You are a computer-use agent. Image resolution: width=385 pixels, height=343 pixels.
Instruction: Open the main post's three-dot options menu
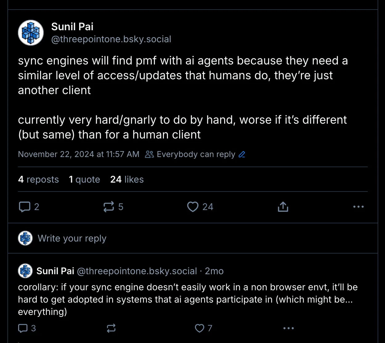[359, 207]
